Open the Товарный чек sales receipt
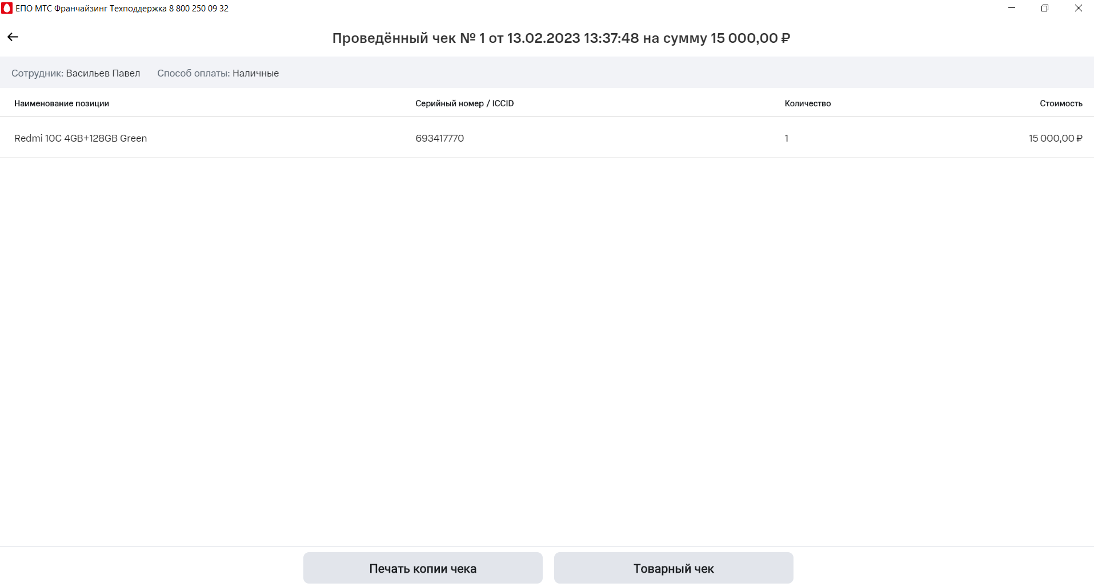 [x=674, y=568]
